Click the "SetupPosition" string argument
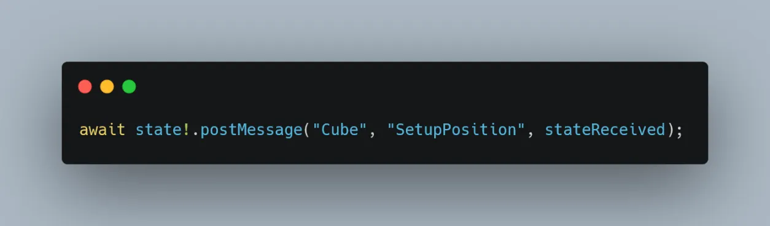Image resolution: width=770 pixels, height=226 pixels. pos(457,130)
